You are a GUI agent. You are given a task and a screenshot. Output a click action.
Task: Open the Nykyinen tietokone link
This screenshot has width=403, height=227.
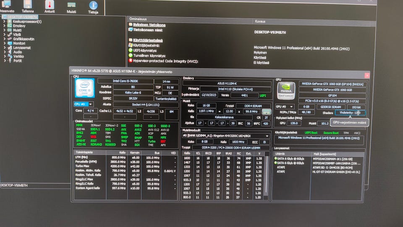click(149, 25)
